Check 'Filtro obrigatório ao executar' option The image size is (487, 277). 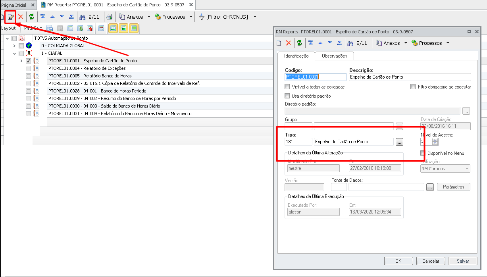pos(413,87)
